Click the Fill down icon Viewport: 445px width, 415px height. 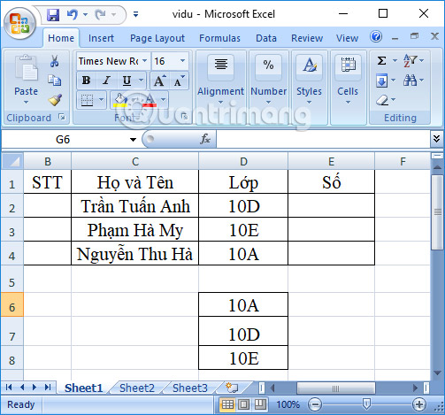(x=382, y=81)
